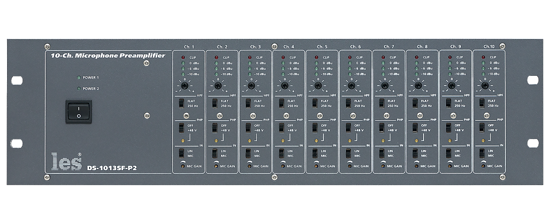This screenshot has height=224, width=550.
Task: Switch Ch. 1 input between LIN and MIC
Action: tap(182, 153)
